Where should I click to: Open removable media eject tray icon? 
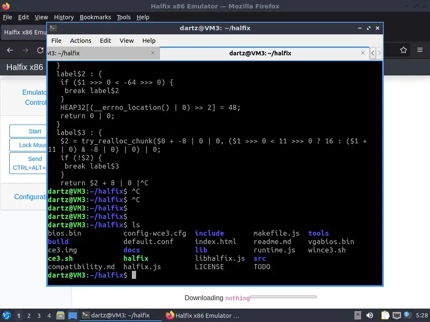tap(358, 315)
